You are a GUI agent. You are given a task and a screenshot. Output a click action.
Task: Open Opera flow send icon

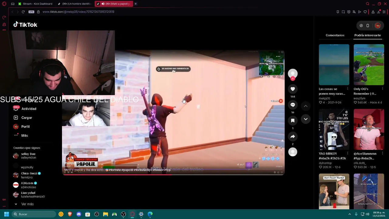point(360,12)
